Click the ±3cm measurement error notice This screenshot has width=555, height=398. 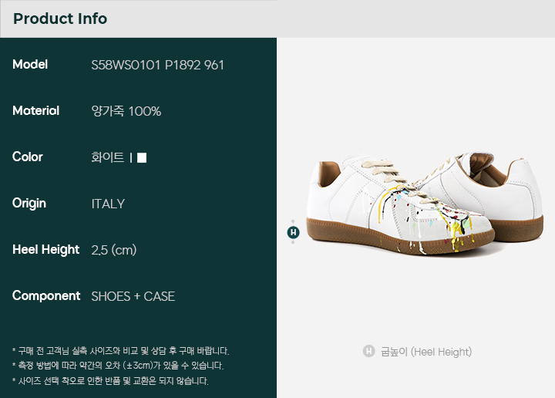[118, 366]
